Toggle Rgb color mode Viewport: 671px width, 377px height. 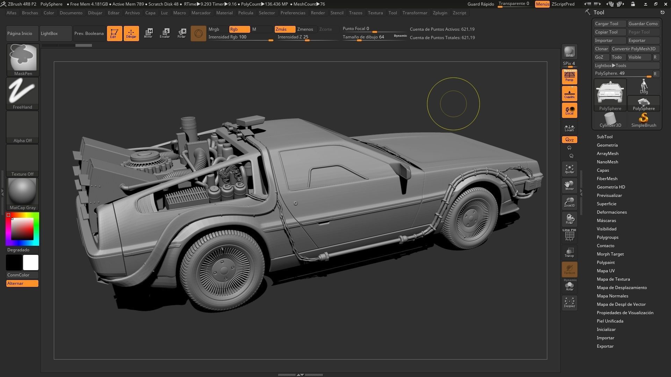pyautogui.click(x=239, y=29)
